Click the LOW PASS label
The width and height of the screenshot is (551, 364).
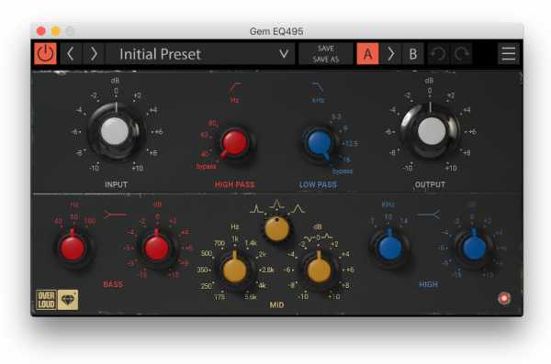coord(318,184)
